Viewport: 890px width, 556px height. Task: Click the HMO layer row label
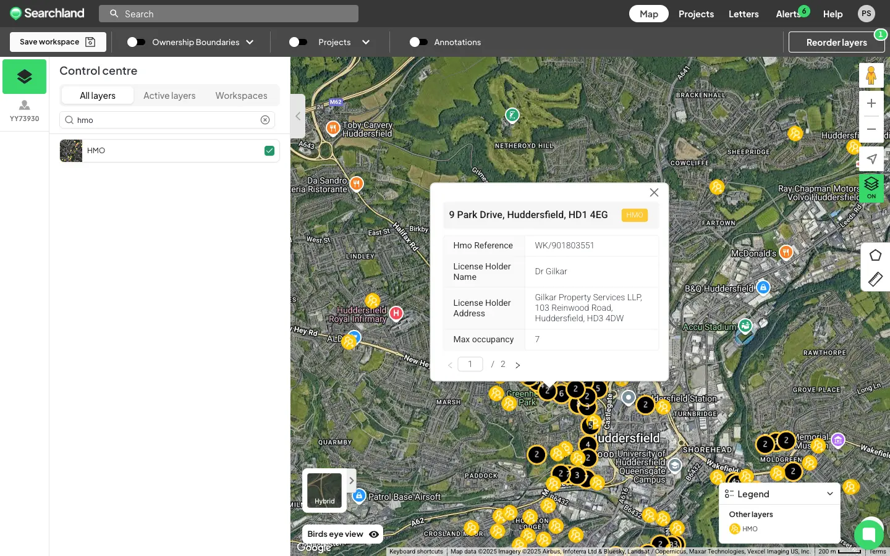(x=96, y=151)
